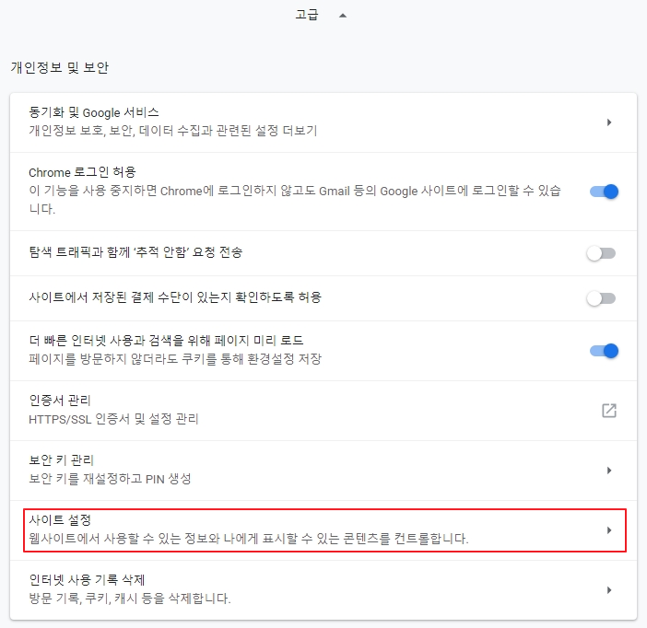Click 보안 키를 재설정하고 PIN 생성 description

coord(110,479)
